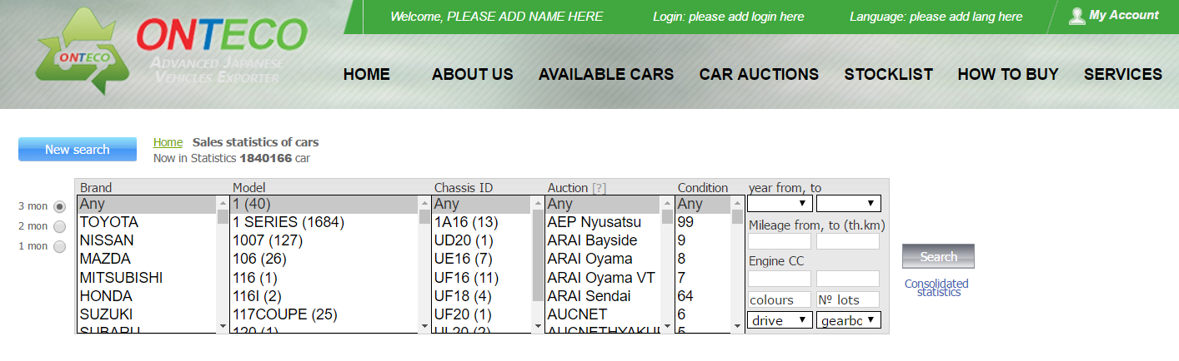
Task: Select UE16 (7) chassis ID
Action: pos(482,259)
